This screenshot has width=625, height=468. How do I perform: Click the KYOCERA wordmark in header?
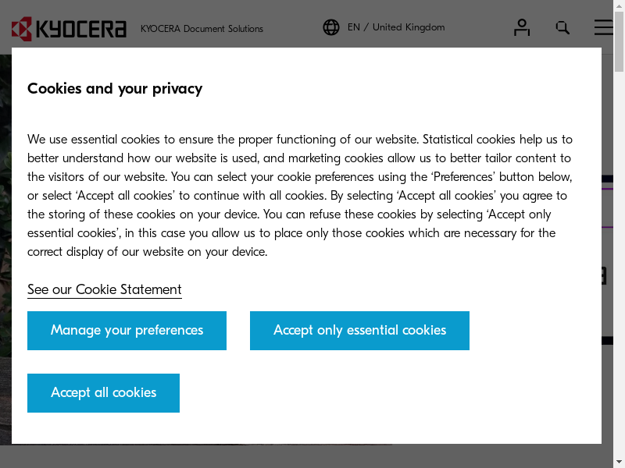(81, 29)
